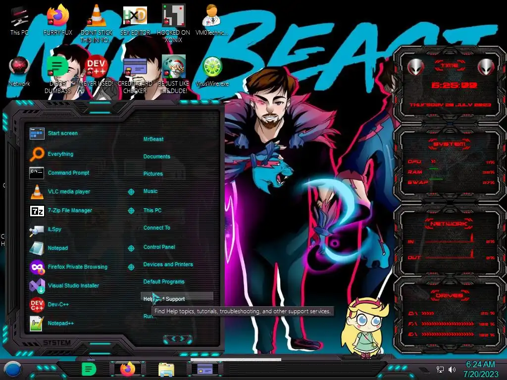Select the highlighted Help and Support entry

coord(177,299)
